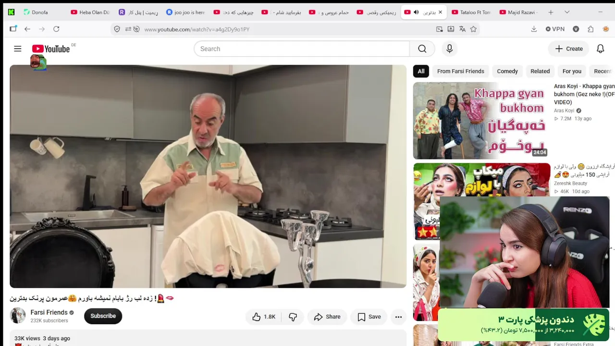
Task: Switch to the Donofa tab
Action: (40, 12)
